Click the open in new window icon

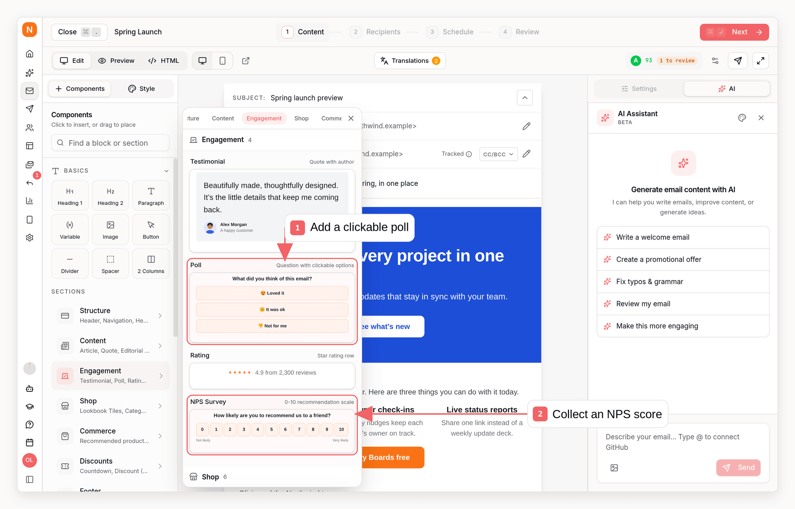(x=246, y=61)
